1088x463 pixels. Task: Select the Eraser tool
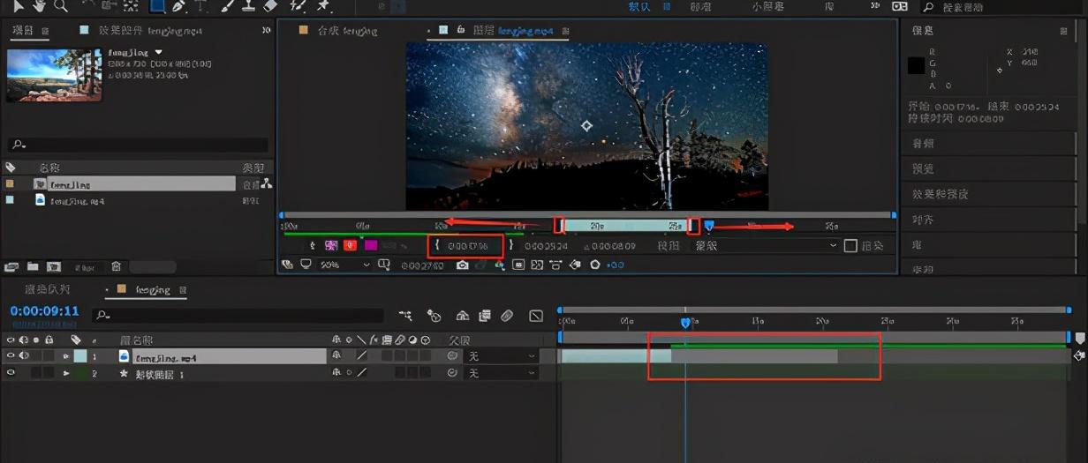tap(271, 6)
